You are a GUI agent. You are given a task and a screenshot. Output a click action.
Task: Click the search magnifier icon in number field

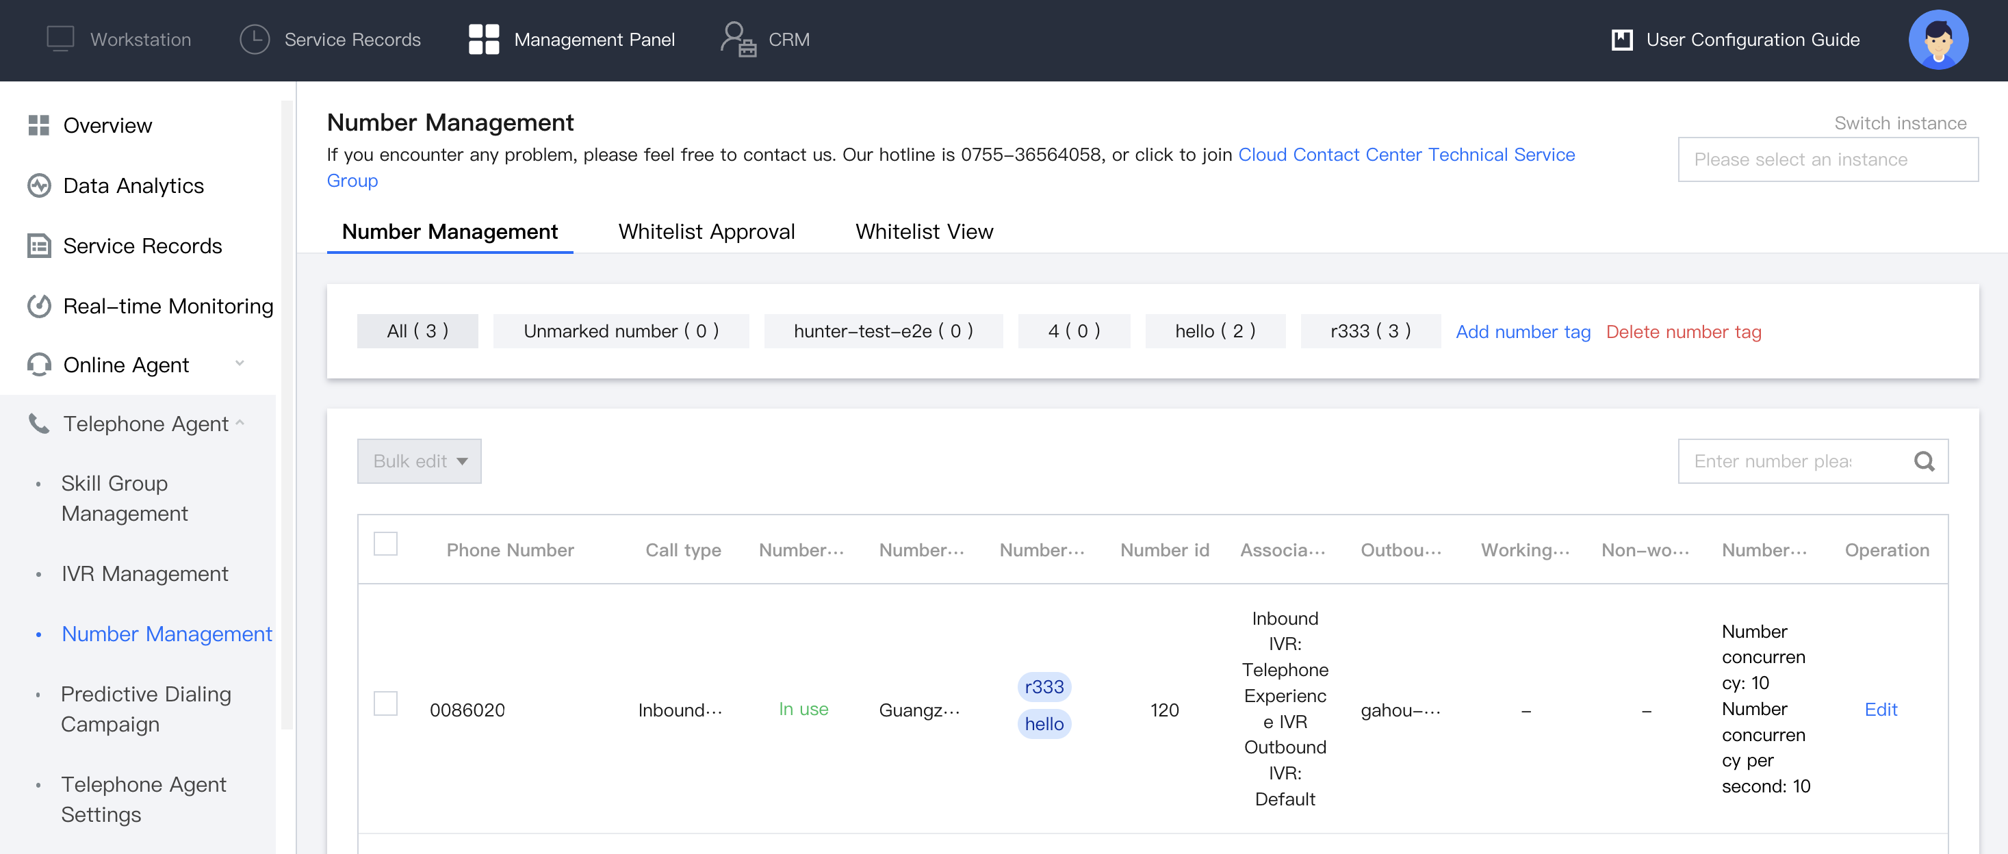point(1924,461)
